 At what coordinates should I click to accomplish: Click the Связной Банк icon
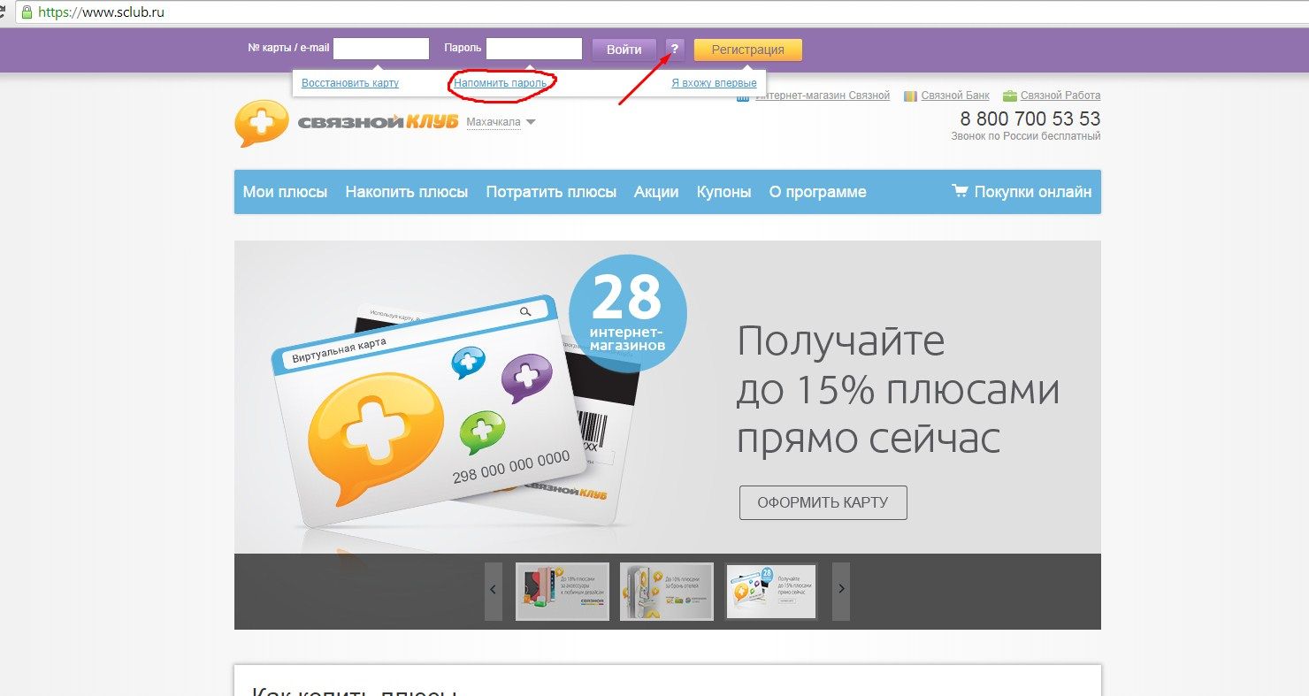tap(910, 96)
